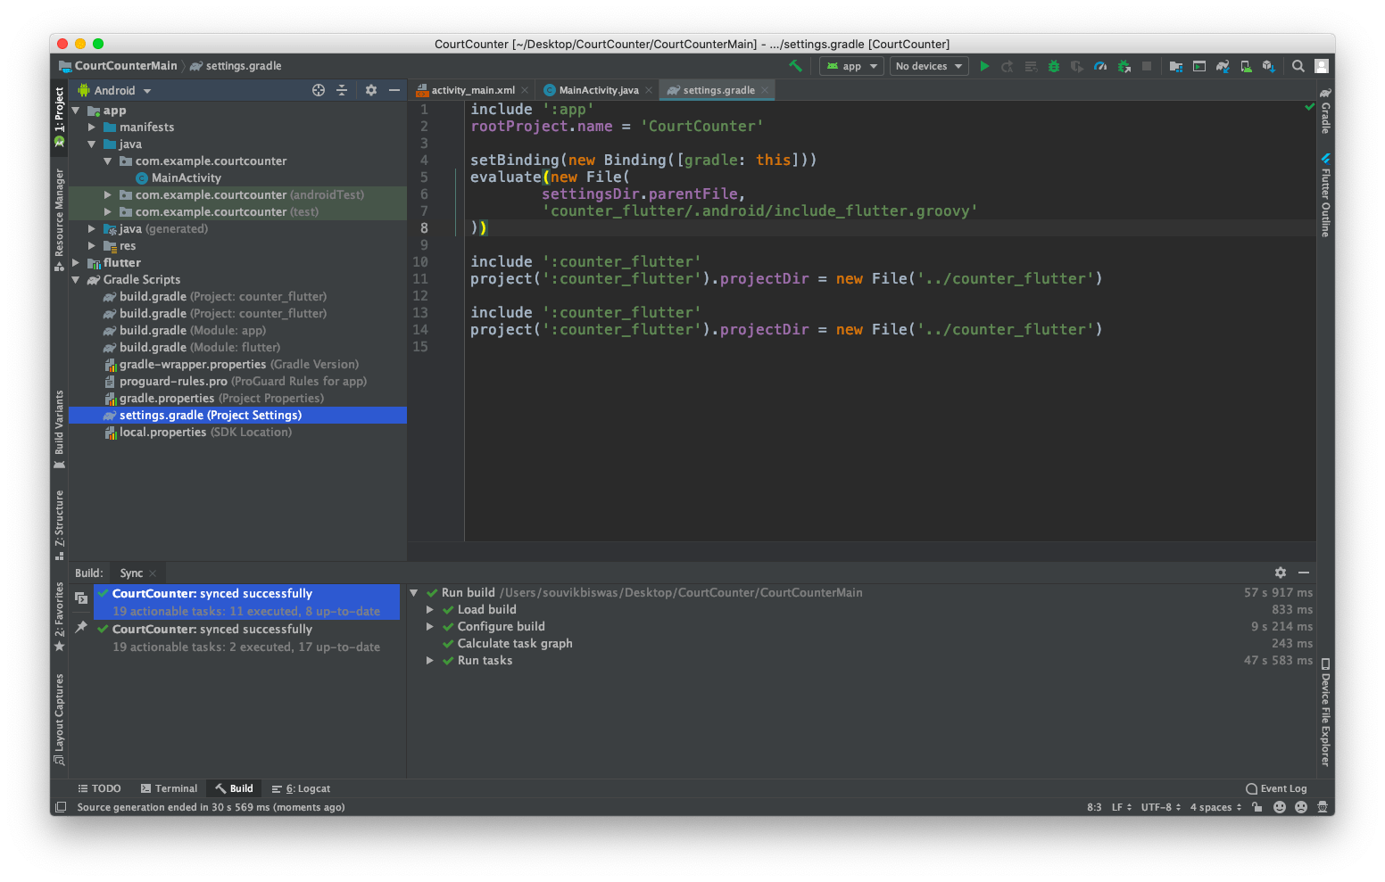The height and width of the screenshot is (882, 1385).
Task: Switch to MainActivity.java tab
Action: (x=599, y=90)
